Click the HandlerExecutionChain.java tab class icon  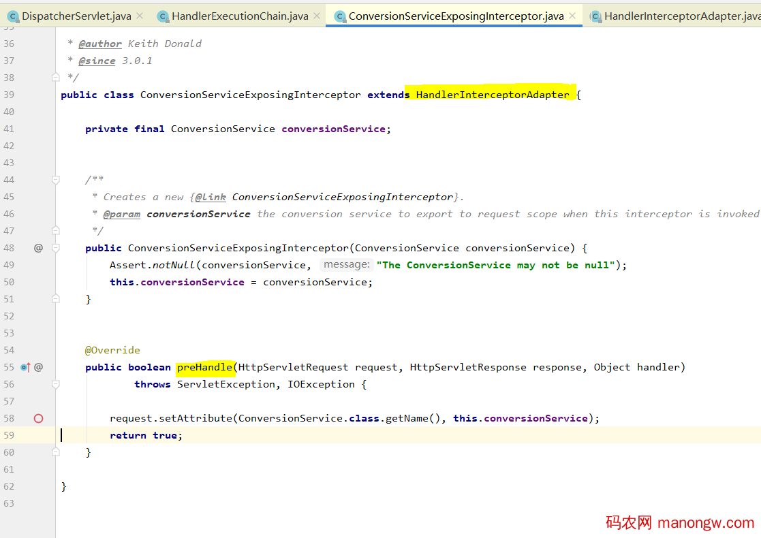162,16
